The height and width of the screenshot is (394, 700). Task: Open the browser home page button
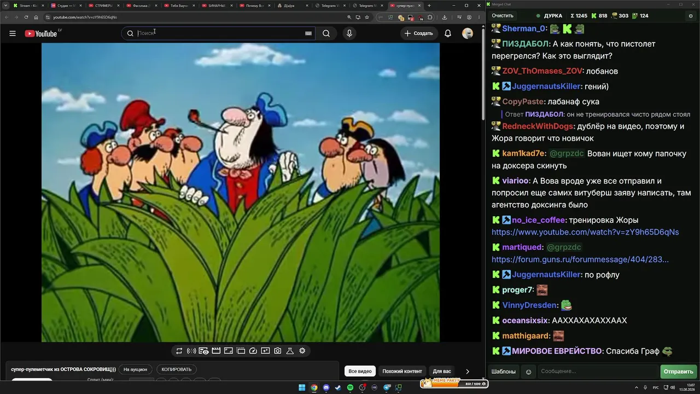click(36, 17)
